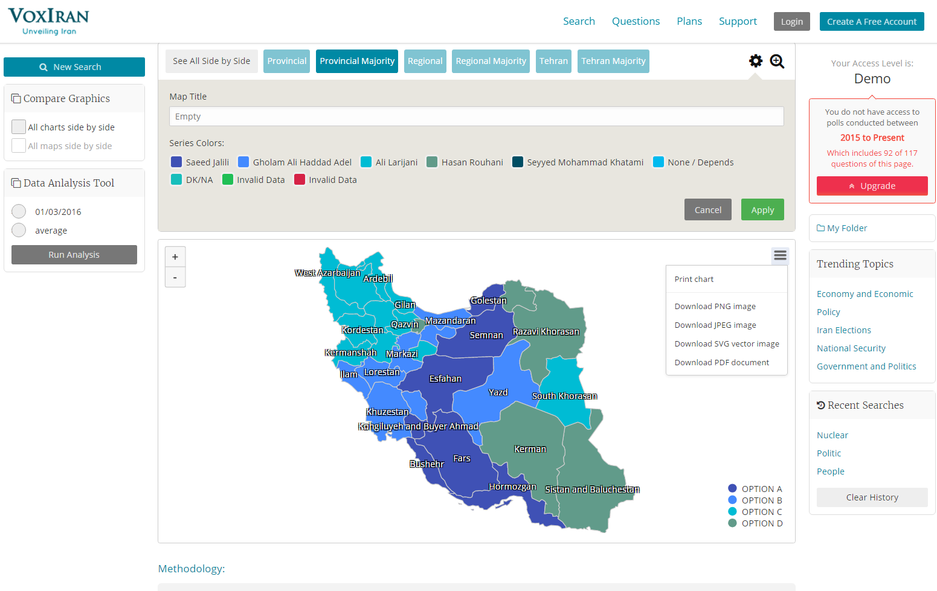
Task: Pick green Invalid Data color swatch
Action: (x=228, y=179)
